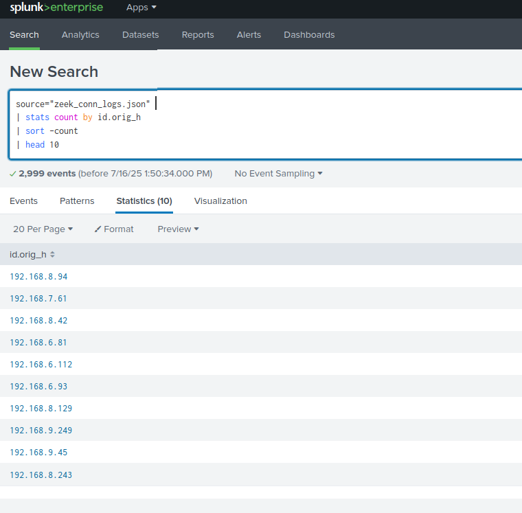This screenshot has width=522, height=513.
Task: Sort by the id.orig_h column header
Action: point(32,254)
